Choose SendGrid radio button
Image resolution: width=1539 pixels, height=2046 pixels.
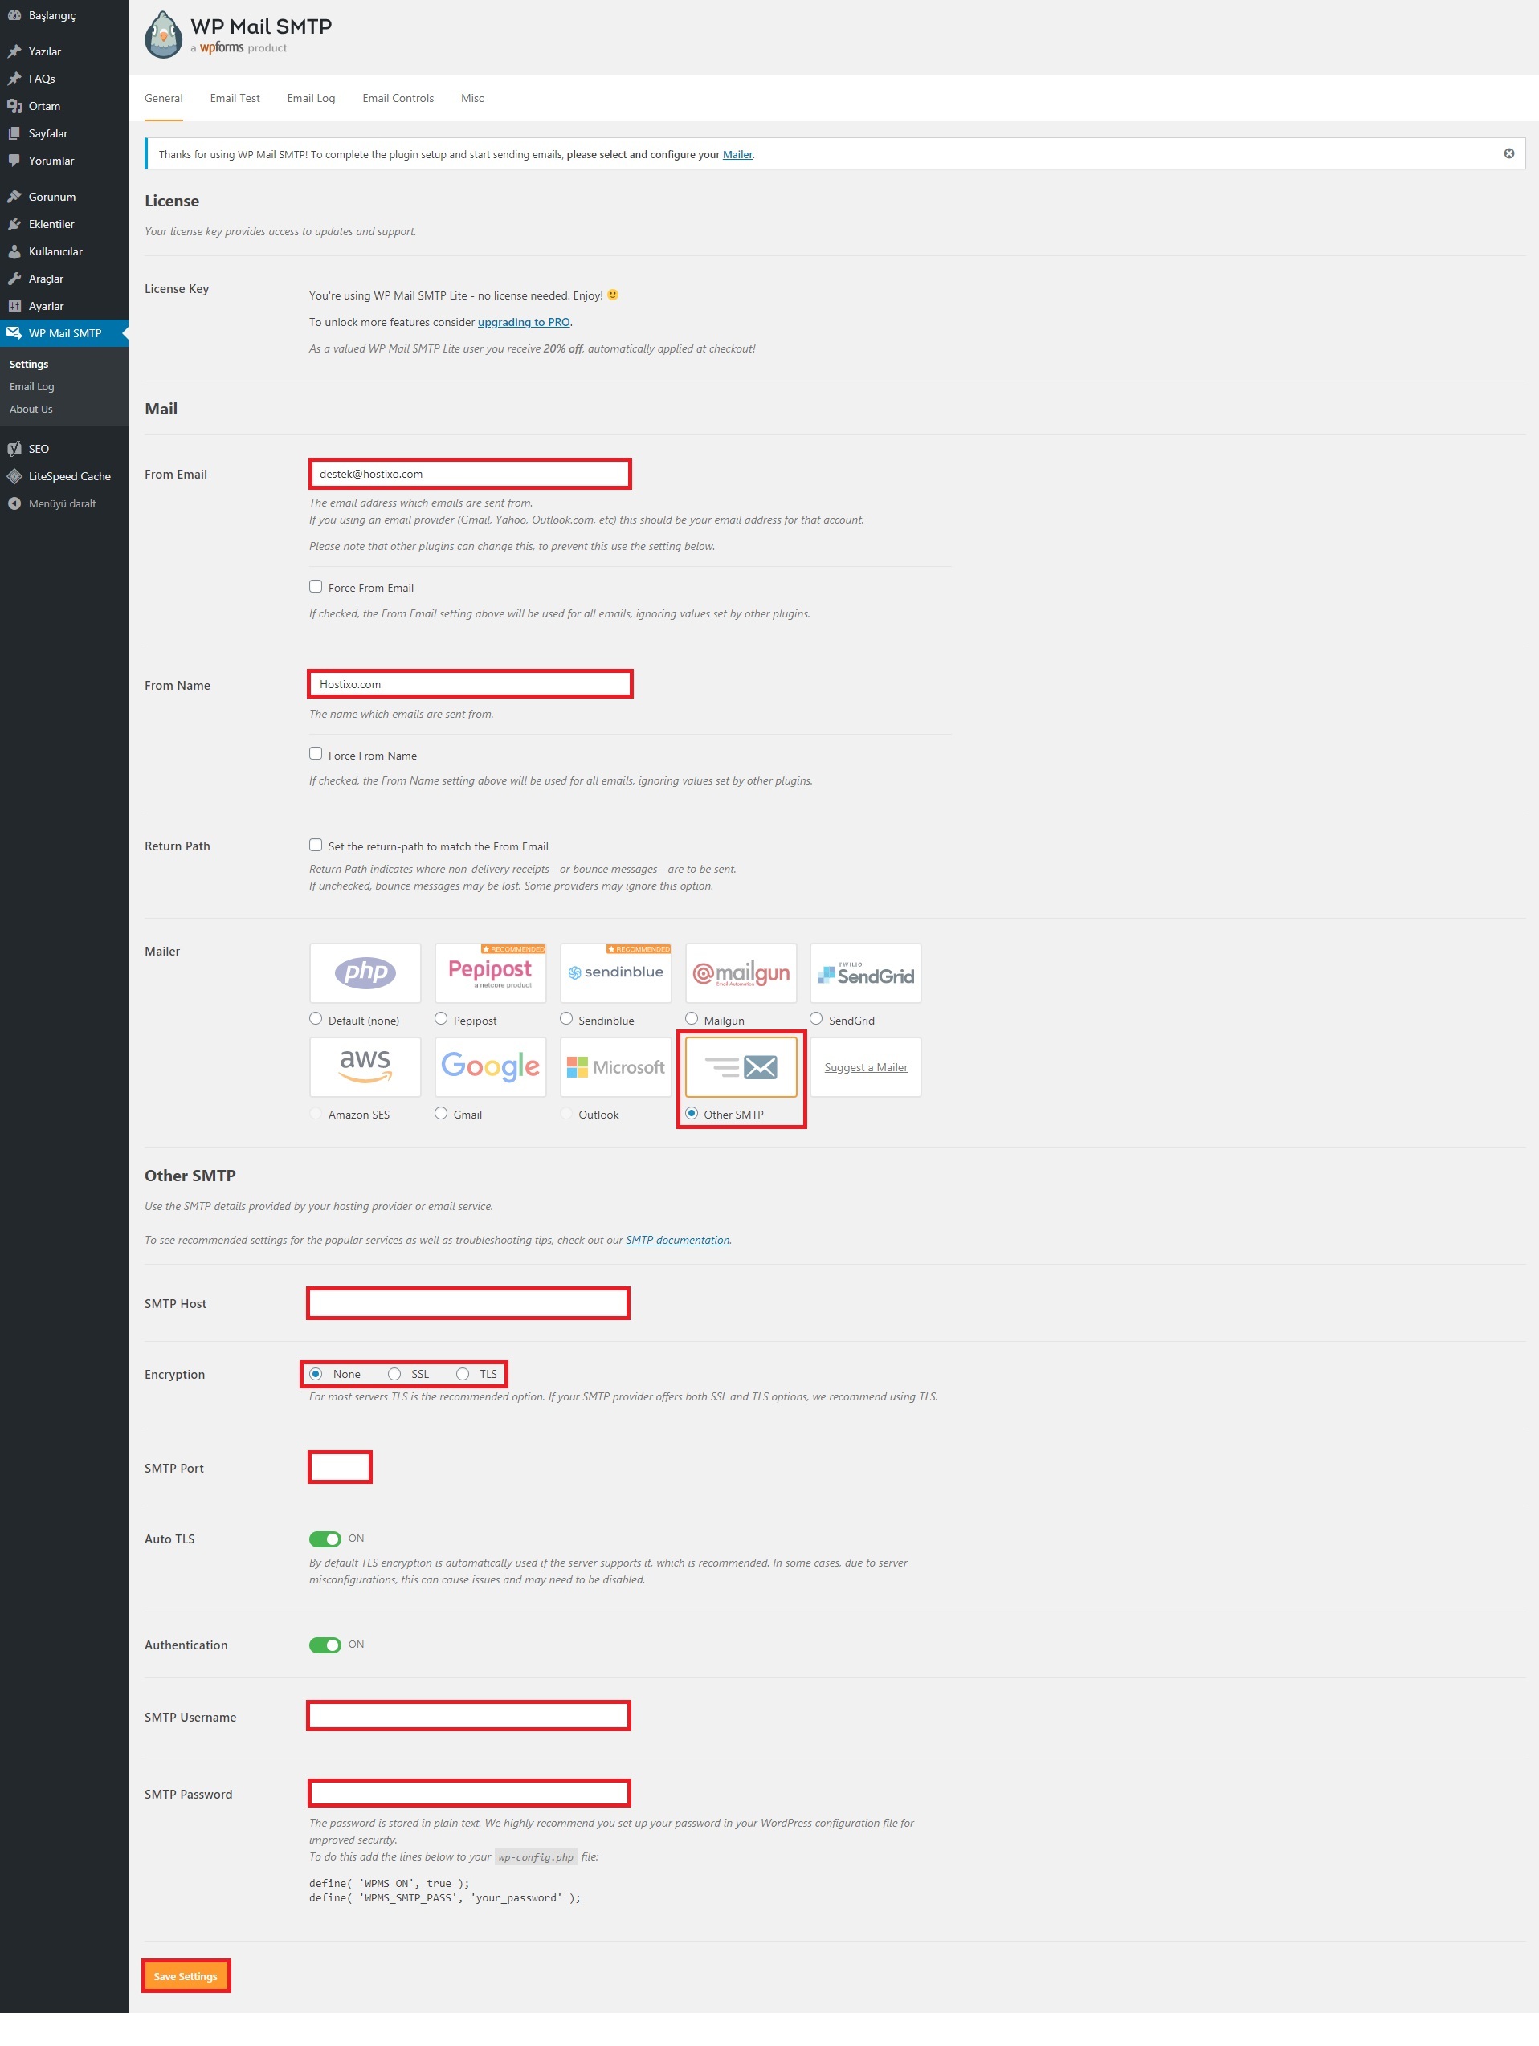(816, 1018)
